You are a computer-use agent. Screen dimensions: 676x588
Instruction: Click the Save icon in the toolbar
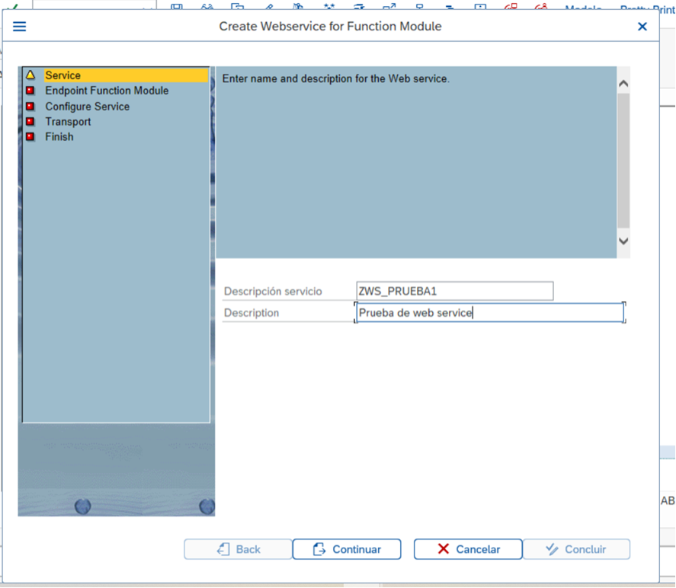click(x=177, y=7)
